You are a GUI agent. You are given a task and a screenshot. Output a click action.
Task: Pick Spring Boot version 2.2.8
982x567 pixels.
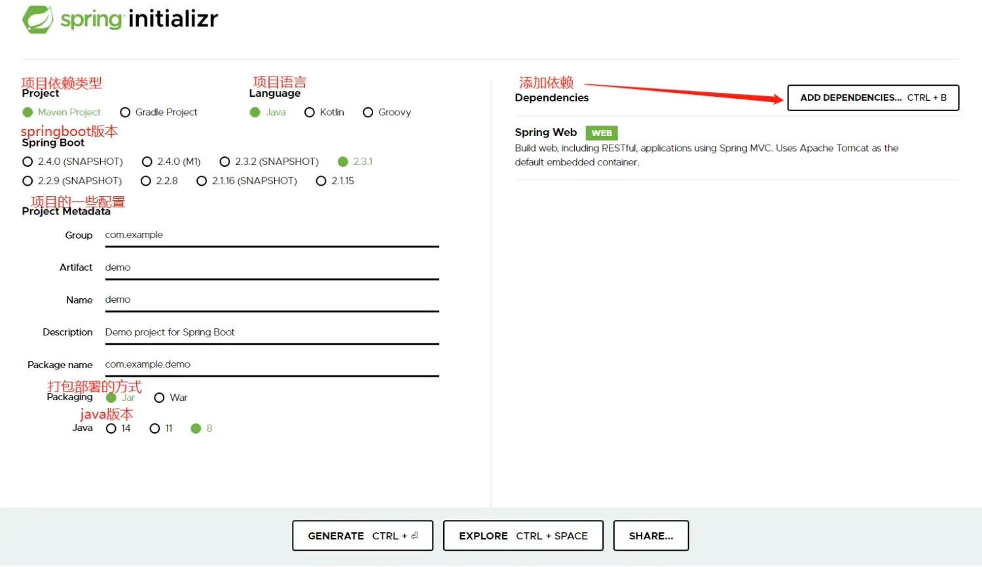pyautogui.click(x=146, y=181)
